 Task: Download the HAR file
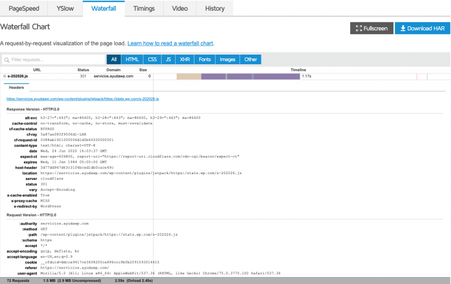pyautogui.click(x=422, y=28)
